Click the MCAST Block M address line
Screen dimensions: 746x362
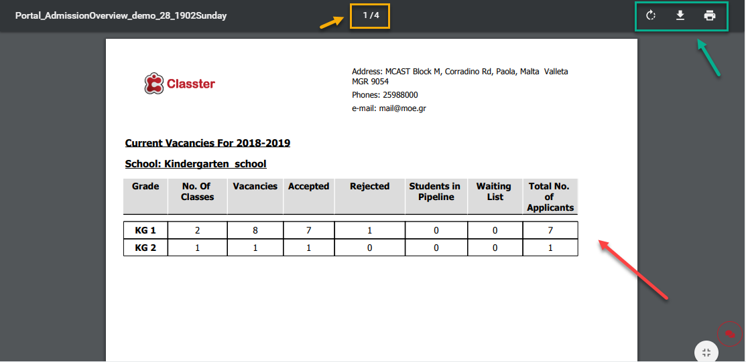click(x=460, y=76)
